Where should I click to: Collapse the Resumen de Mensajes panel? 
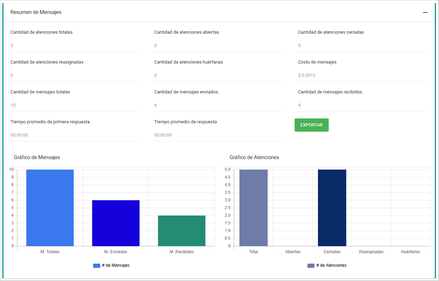point(425,12)
